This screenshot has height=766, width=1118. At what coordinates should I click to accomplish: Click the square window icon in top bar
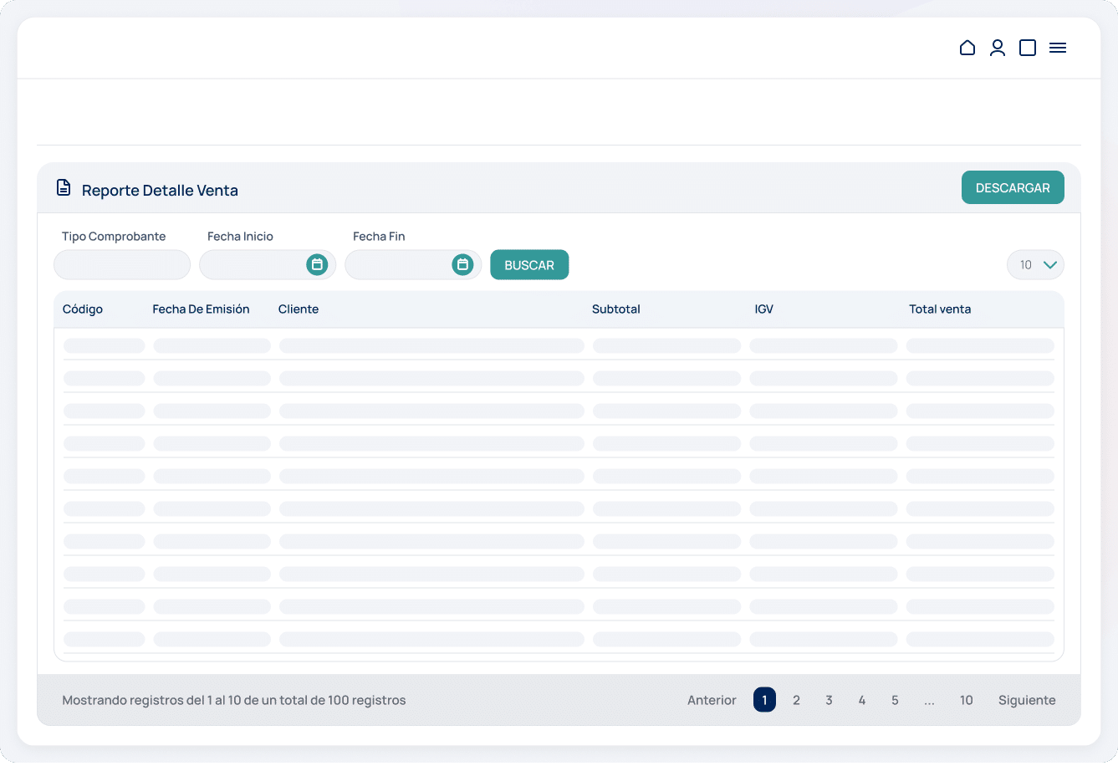tap(1028, 48)
